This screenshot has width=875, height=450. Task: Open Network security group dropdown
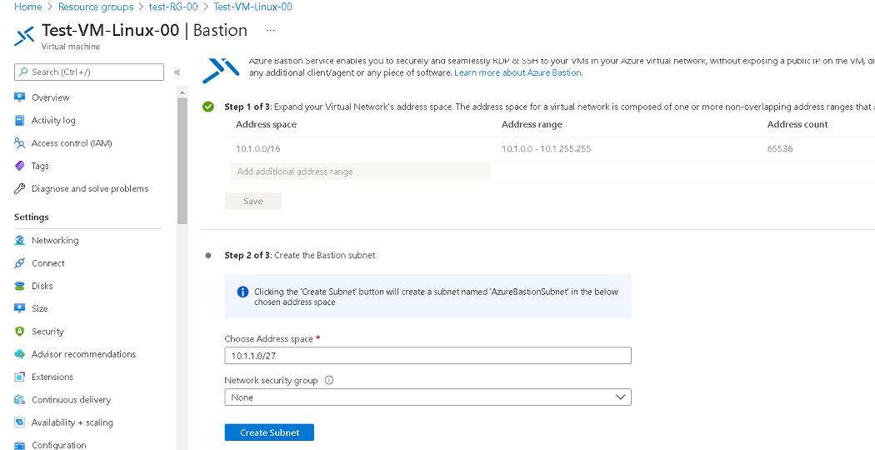click(x=428, y=397)
